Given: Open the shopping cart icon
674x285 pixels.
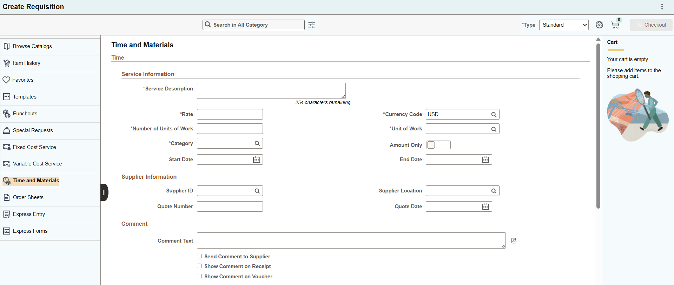Looking at the screenshot, I should pos(615,25).
